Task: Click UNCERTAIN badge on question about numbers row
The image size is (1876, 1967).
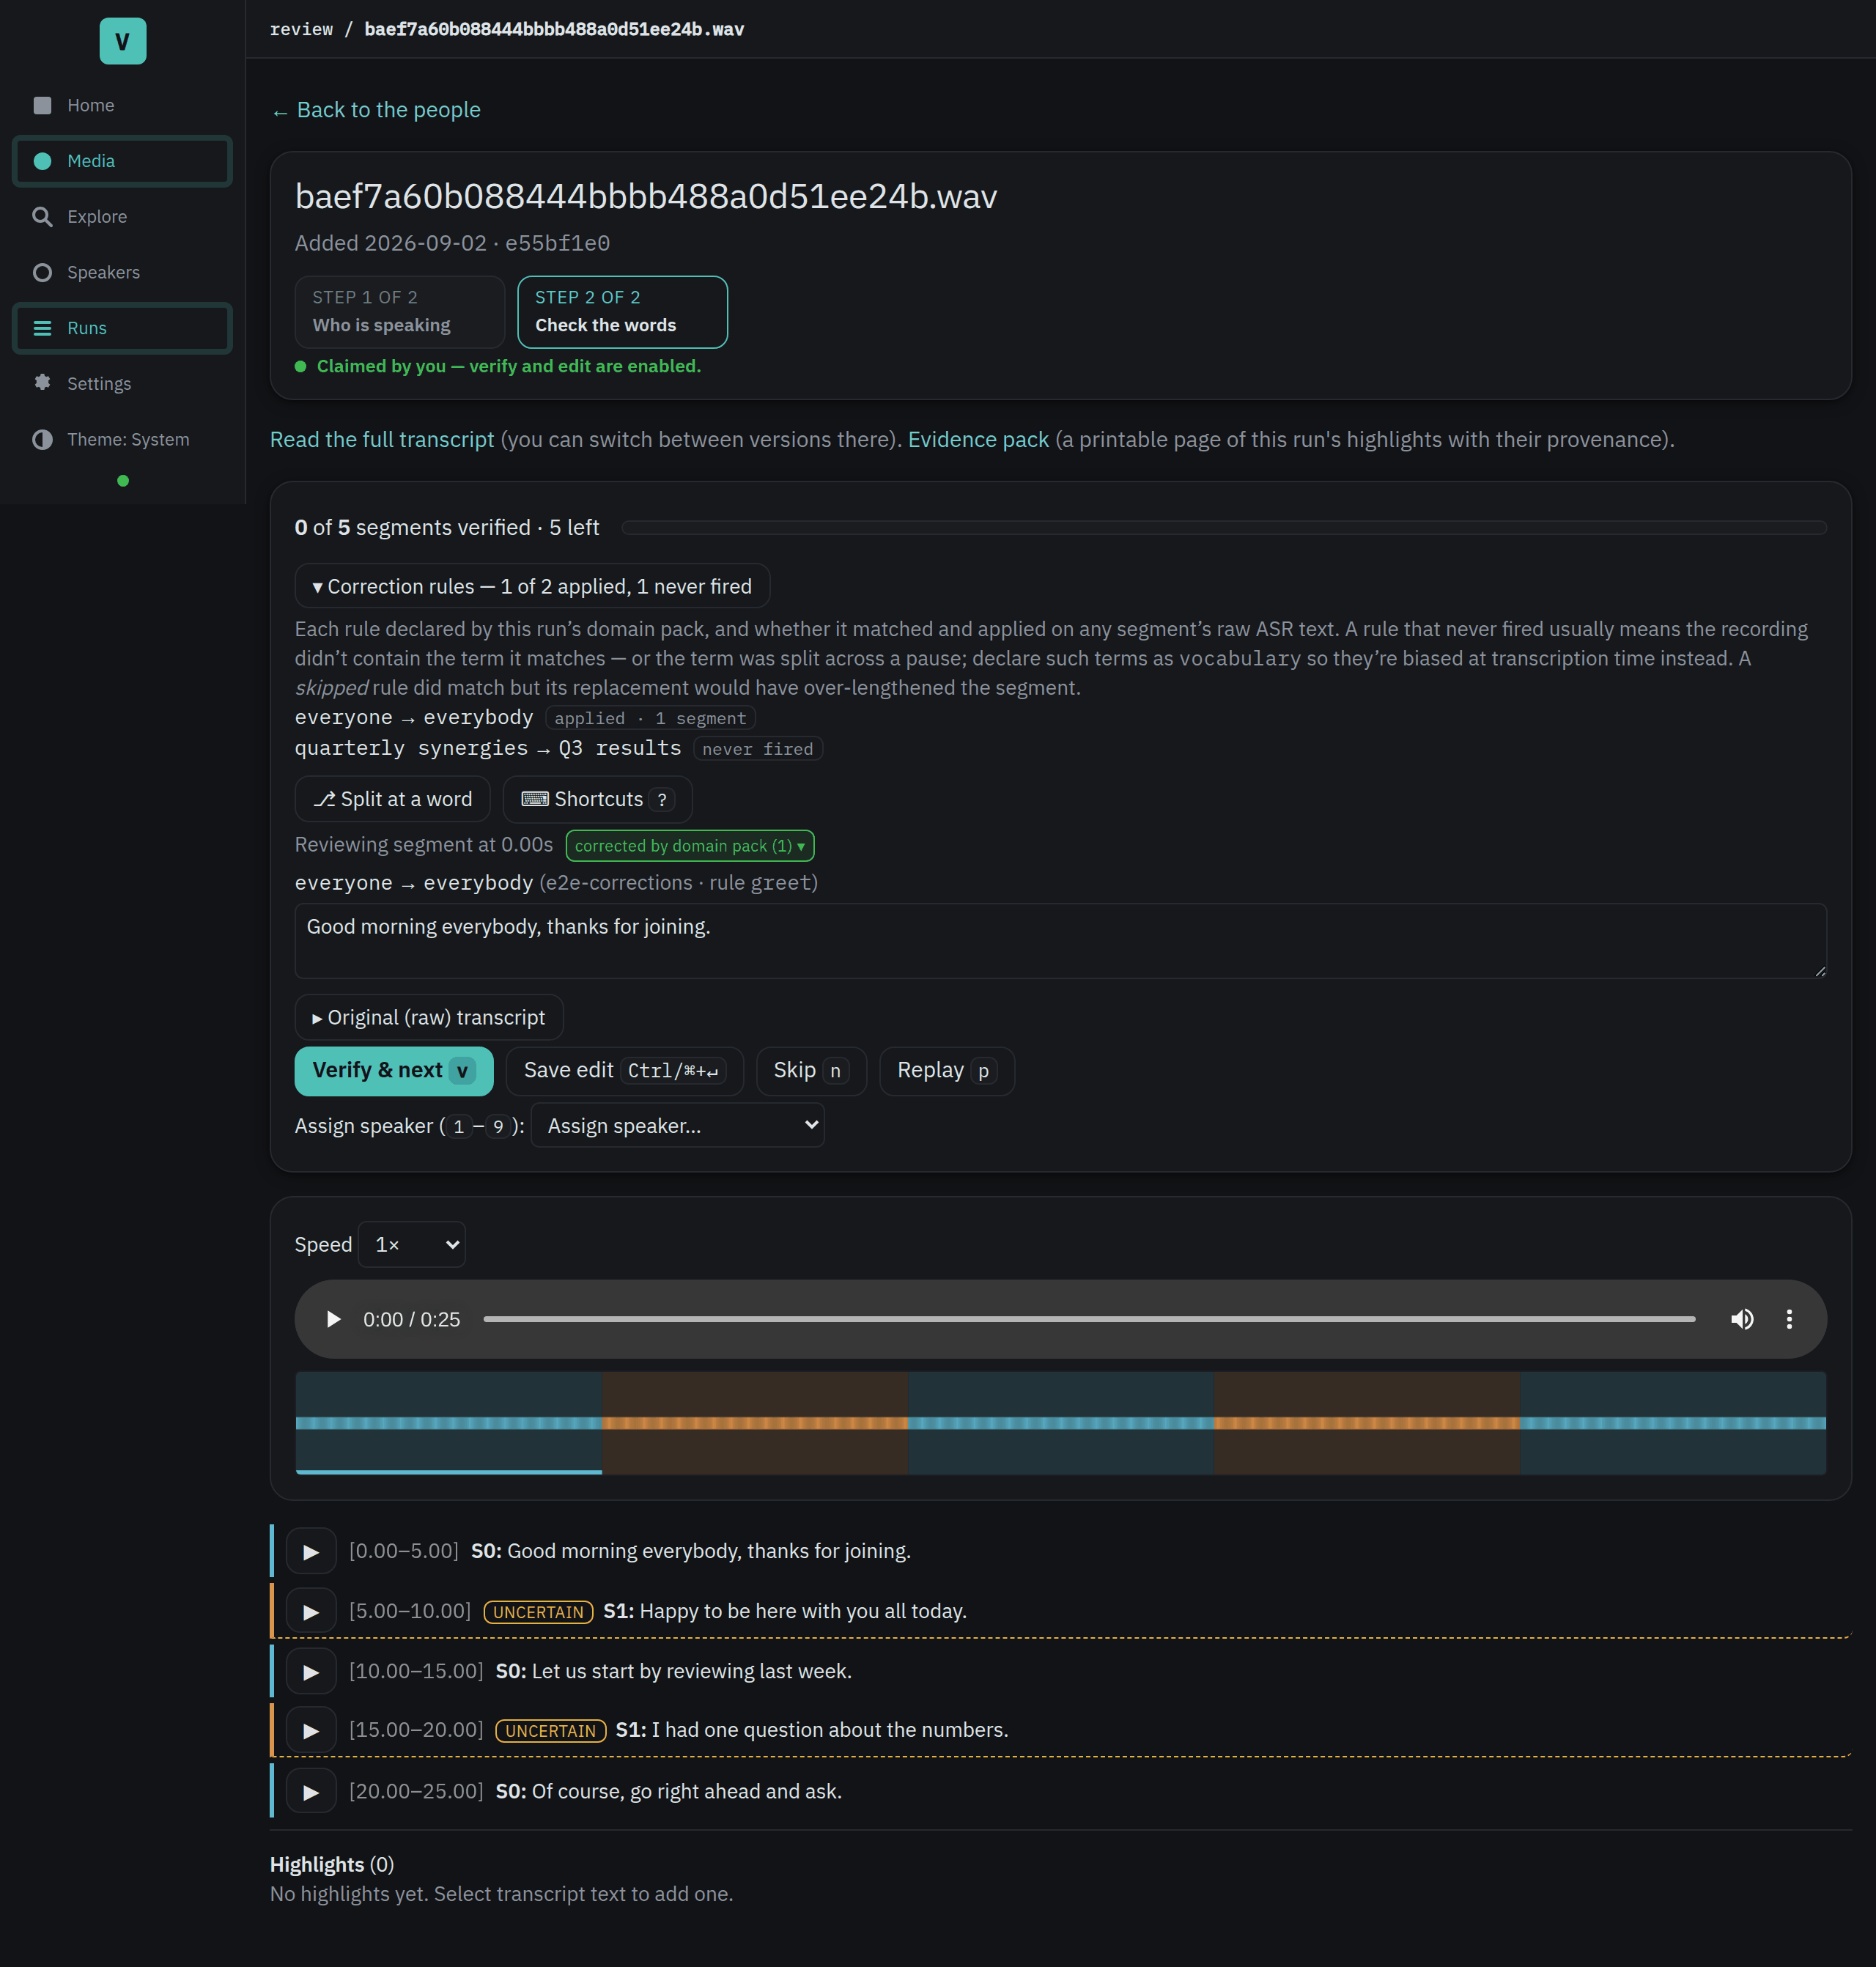Action: tap(550, 1731)
